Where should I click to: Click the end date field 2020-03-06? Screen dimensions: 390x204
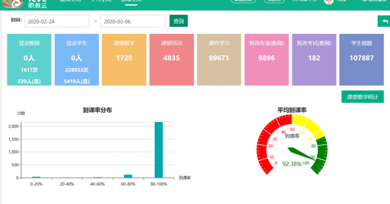[x=133, y=22]
